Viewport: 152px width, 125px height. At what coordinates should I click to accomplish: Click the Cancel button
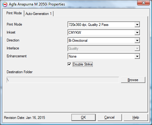[x=109, y=117]
